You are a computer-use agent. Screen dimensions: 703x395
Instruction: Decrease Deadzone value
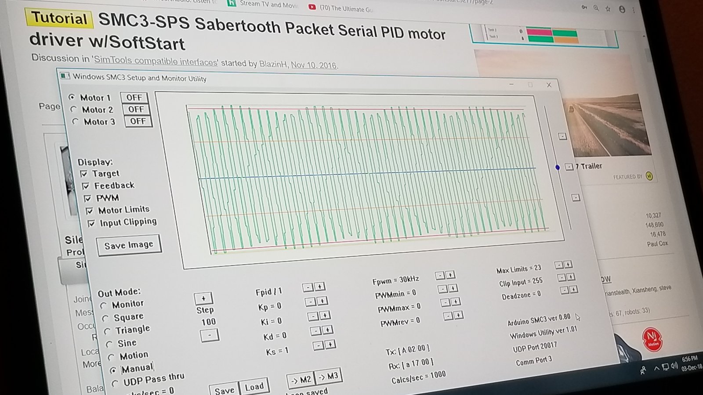click(564, 290)
